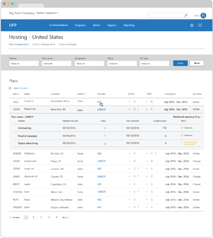Open the Geography filter dropdown
The height and width of the screenshot is (238, 213).
[89, 64]
